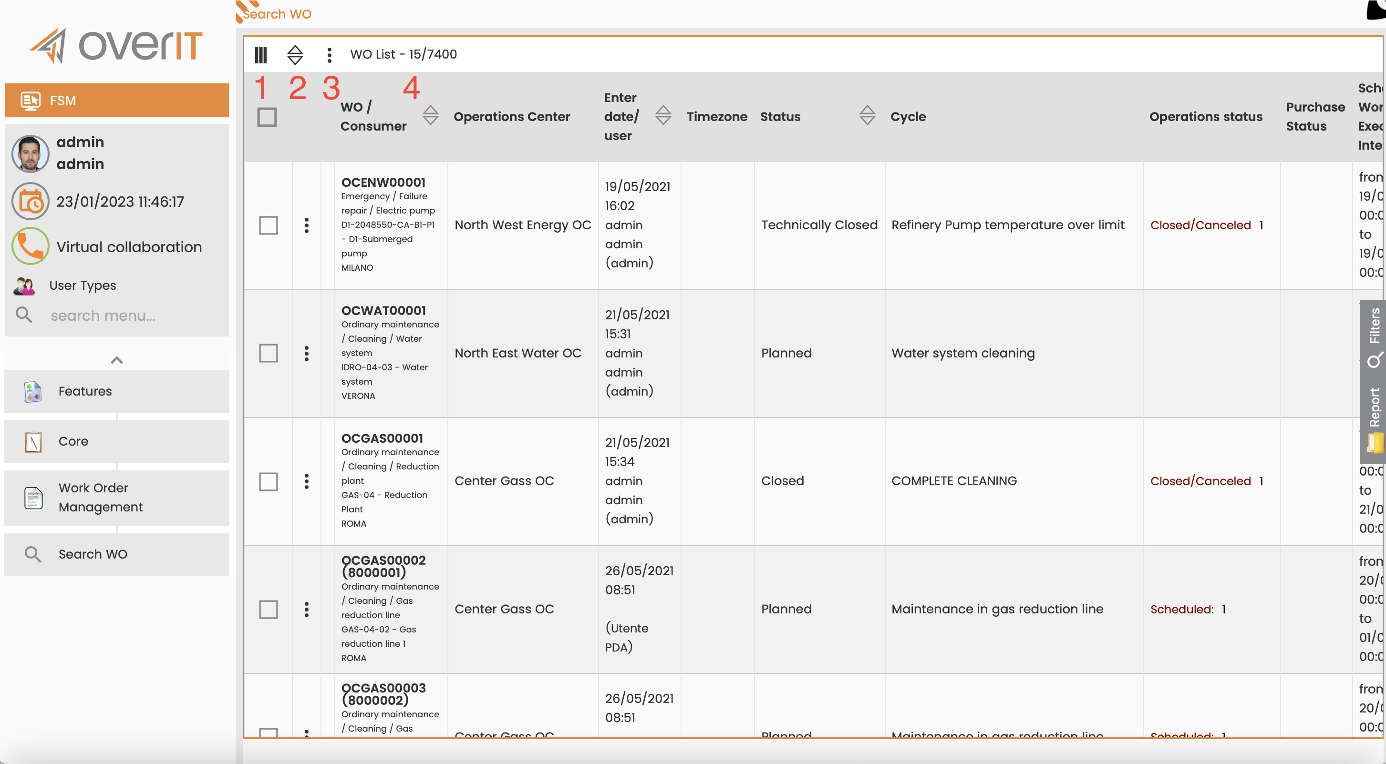This screenshot has height=764, width=1386.
Task: Click the Operations Center column header
Action: click(x=512, y=117)
